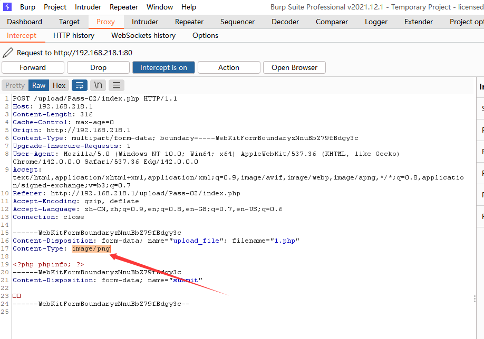Click the Forward button
484x339 pixels.
[x=33, y=67]
